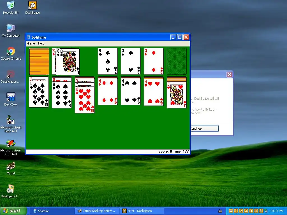This screenshot has height=215, width=287.
Task: Deal cards from the orange deck
Action: tap(39, 61)
